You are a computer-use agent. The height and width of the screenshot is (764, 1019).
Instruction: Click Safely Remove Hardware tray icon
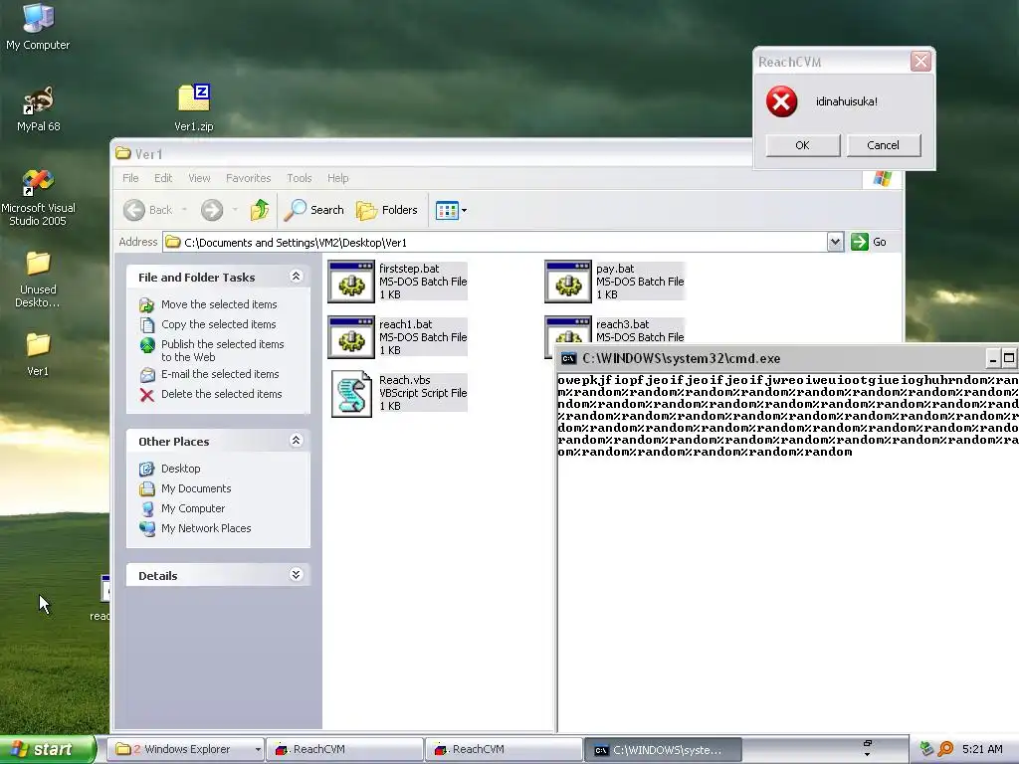click(926, 749)
